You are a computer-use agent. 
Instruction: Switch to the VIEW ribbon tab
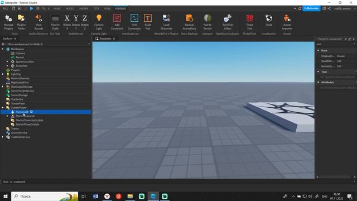click(x=107, y=9)
